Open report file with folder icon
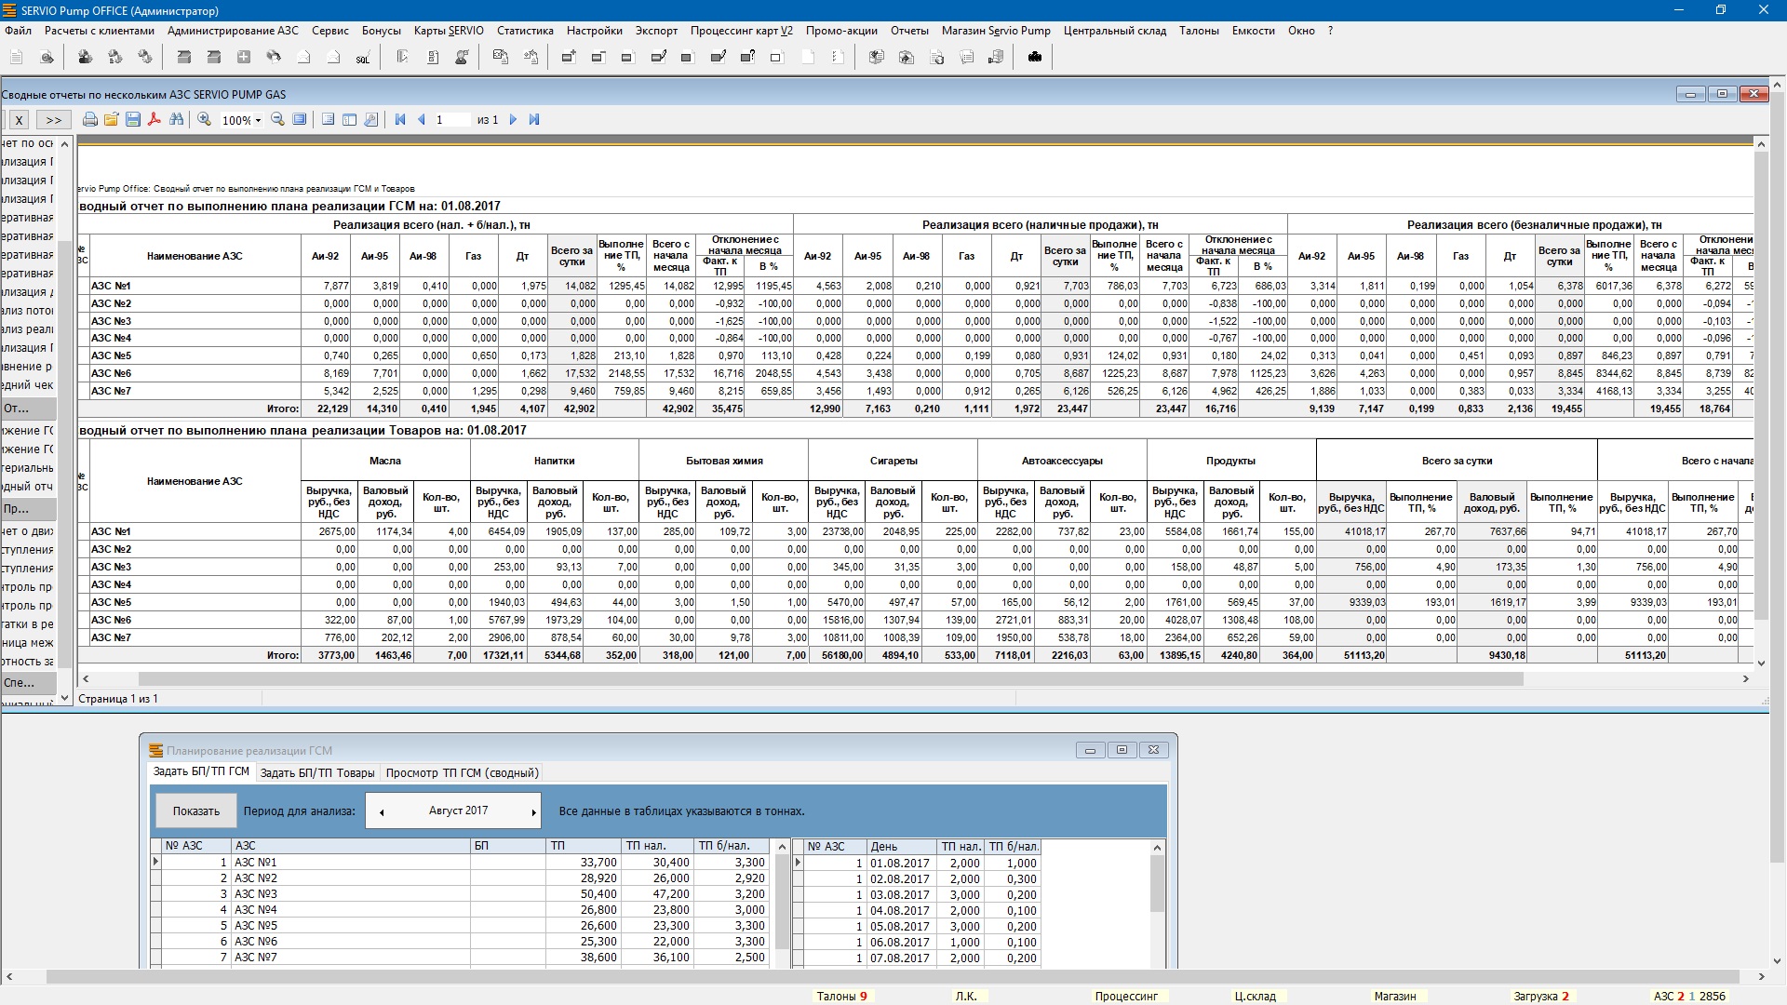The height and width of the screenshot is (1005, 1787). pyautogui.click(x=112, y=120)
